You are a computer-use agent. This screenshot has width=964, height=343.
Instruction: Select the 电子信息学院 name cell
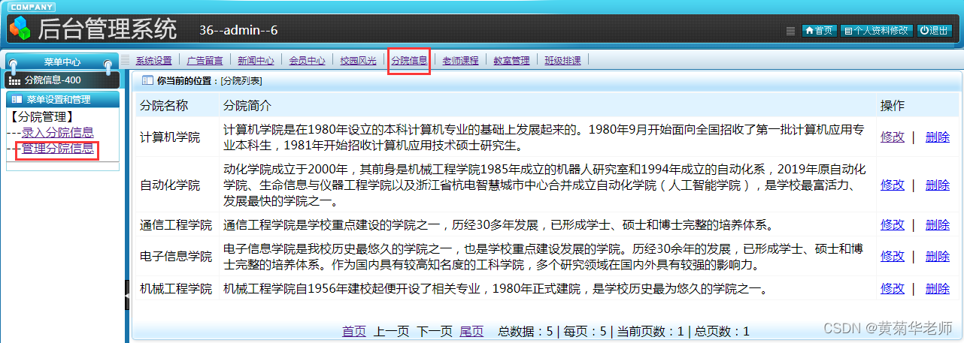coord(177,256)
